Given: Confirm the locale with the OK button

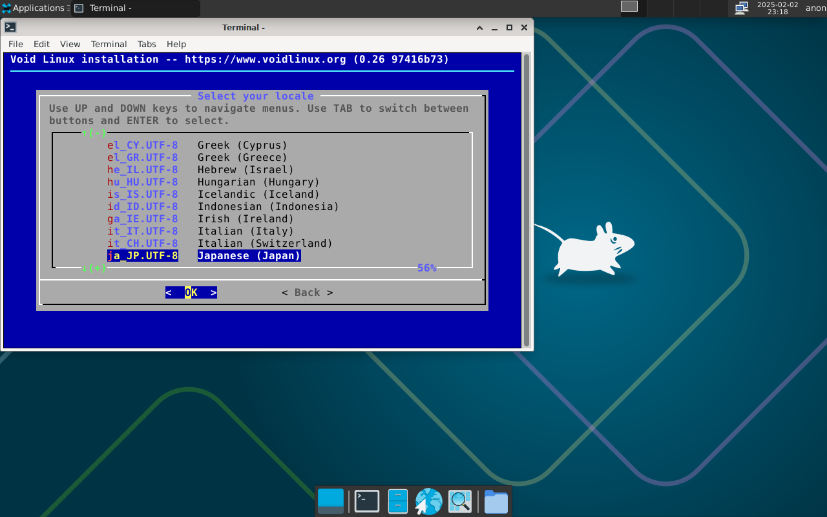Looking at the screenshot, I should click(x=191, y=293).
